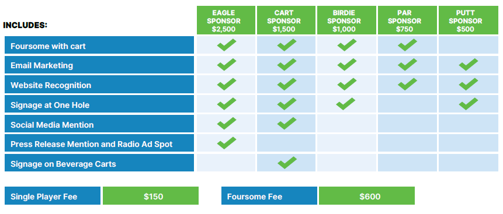Select the Cart Sponsor $1,500 header
Viewport: 503px width, 214px height.
point(286,20)
